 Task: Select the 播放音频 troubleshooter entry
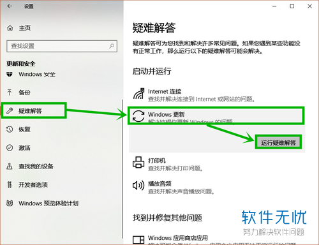(217, 187)
